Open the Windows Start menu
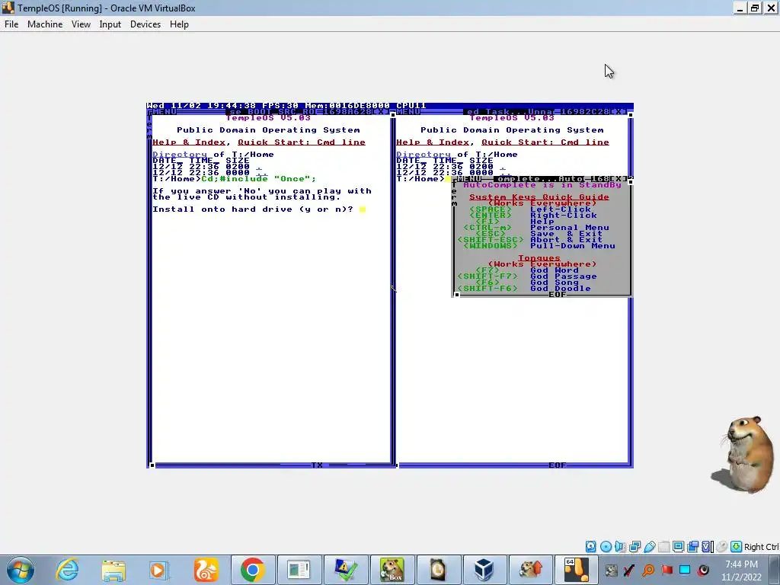 coord(21,570)
